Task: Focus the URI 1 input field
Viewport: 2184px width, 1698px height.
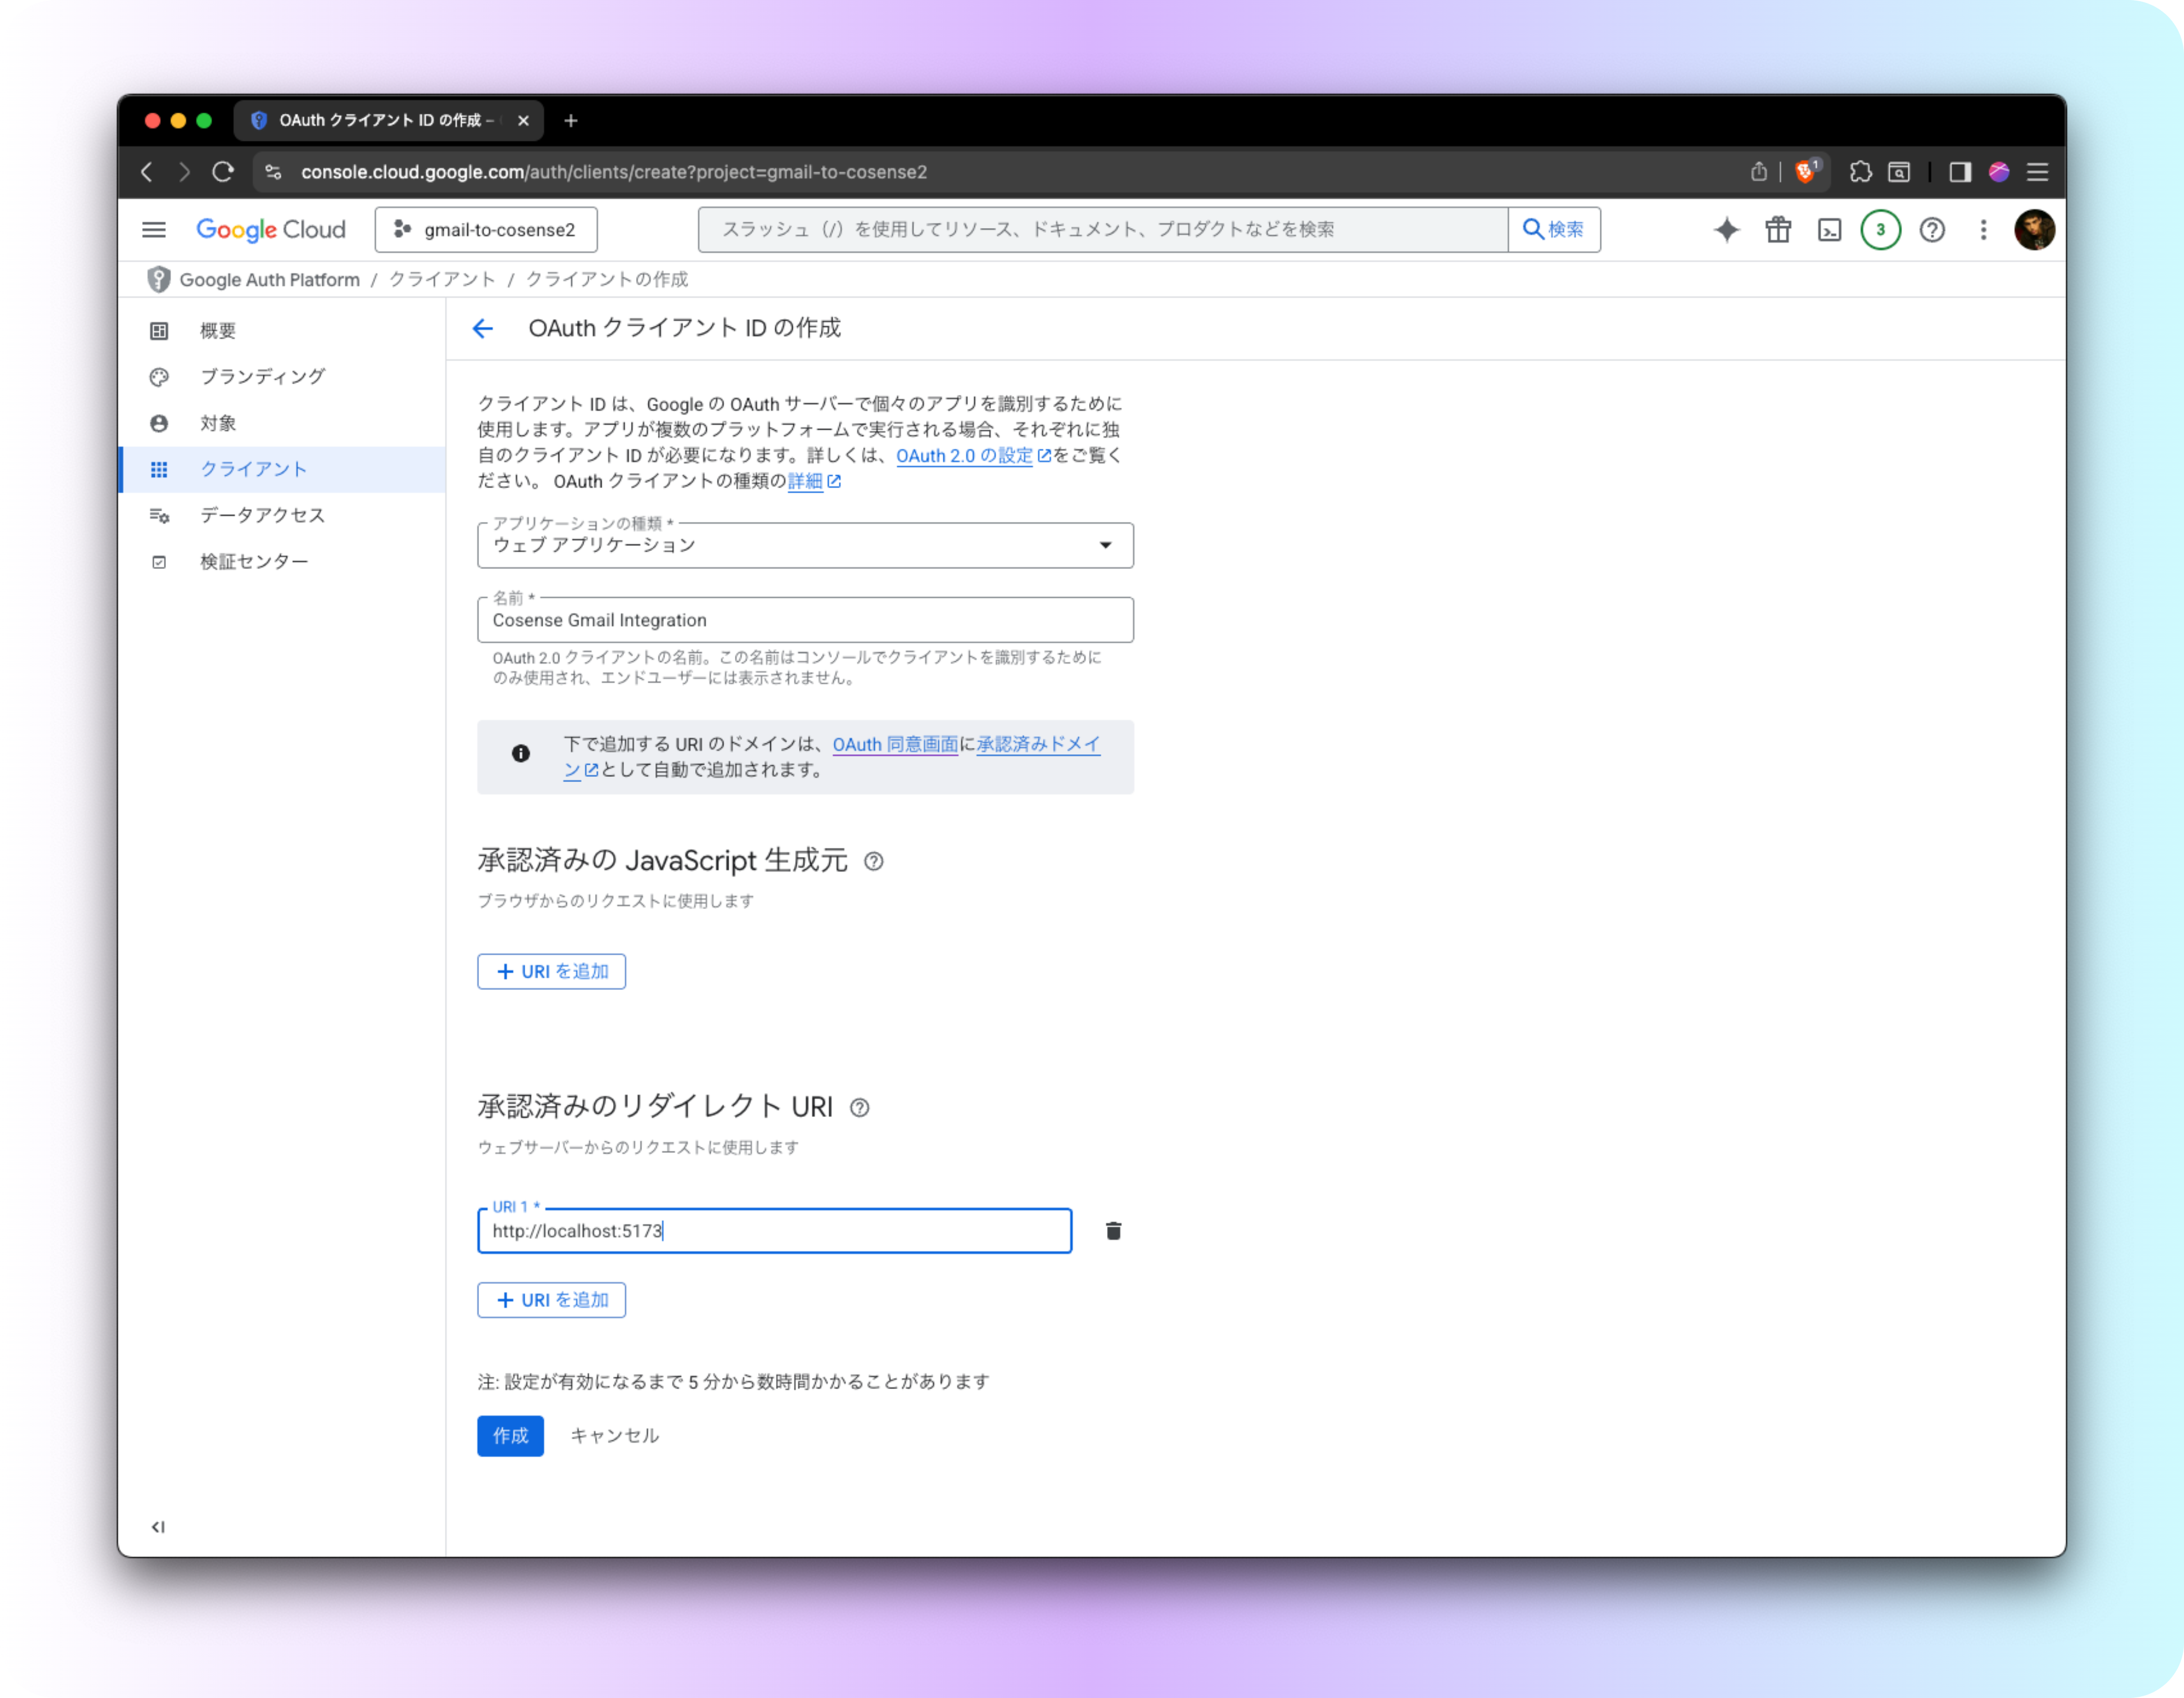Action: 774,1231
